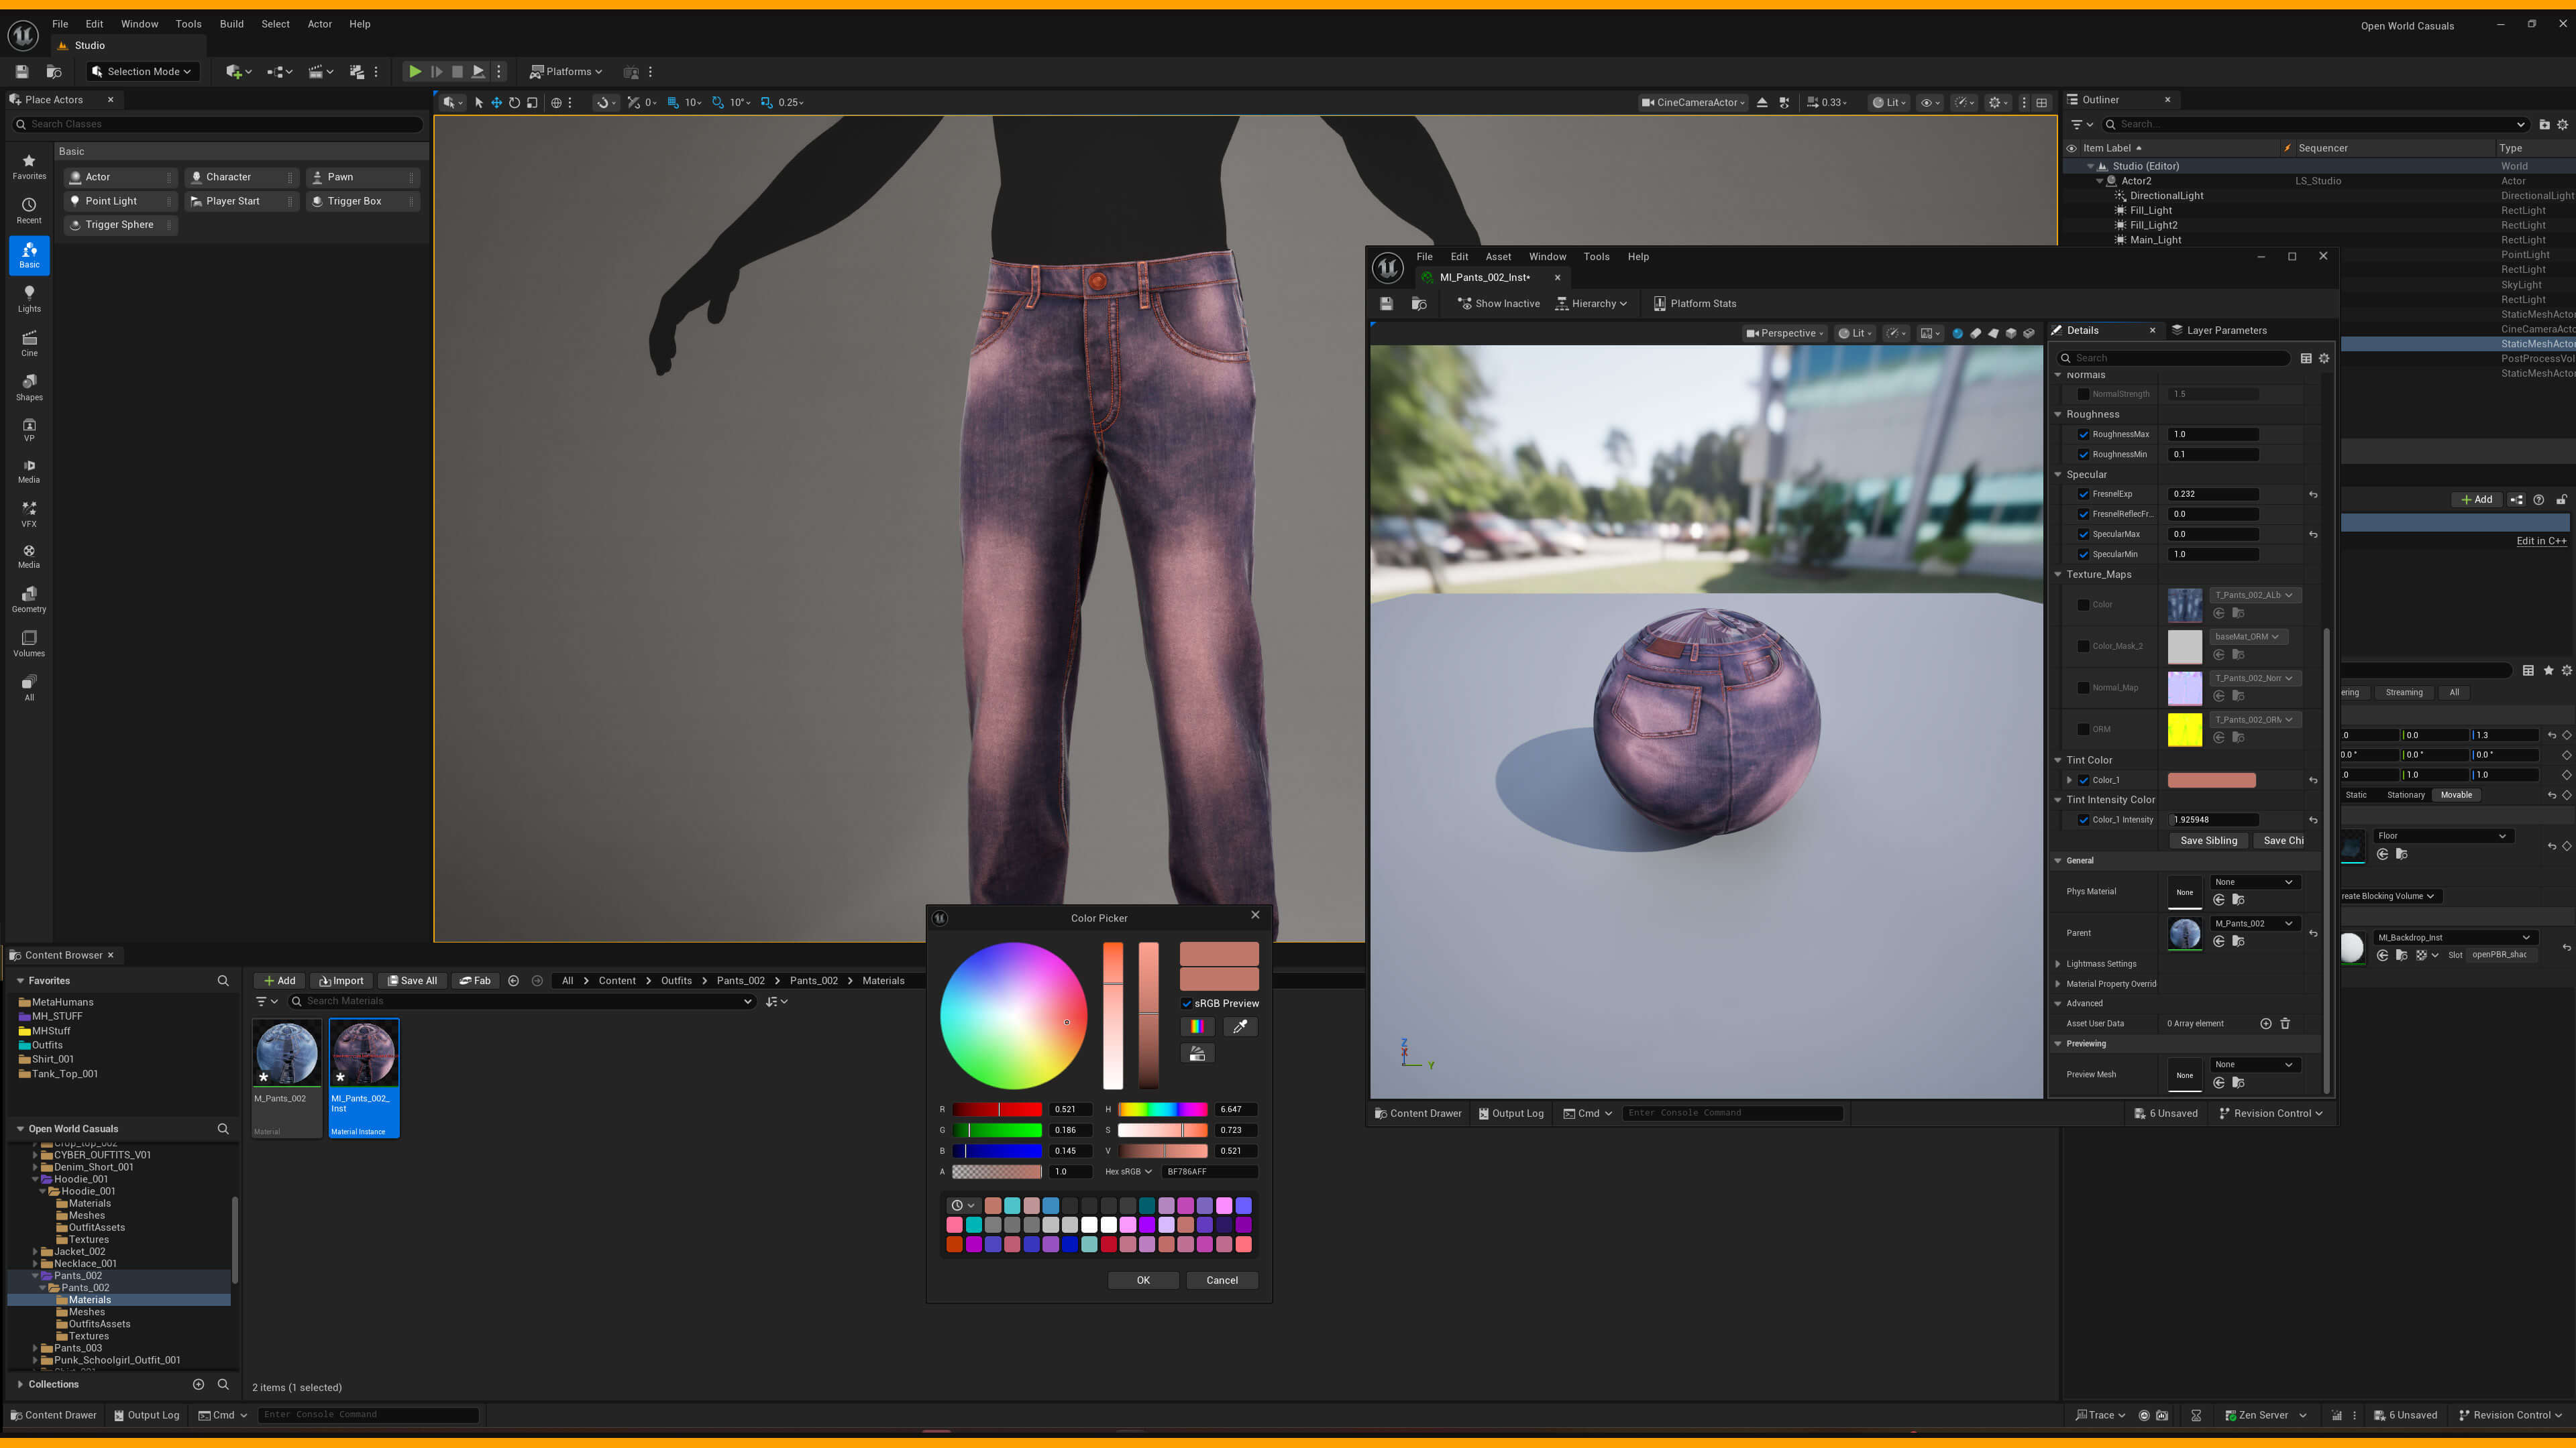Expand the Lightmass Settings section

[2058, 965]
